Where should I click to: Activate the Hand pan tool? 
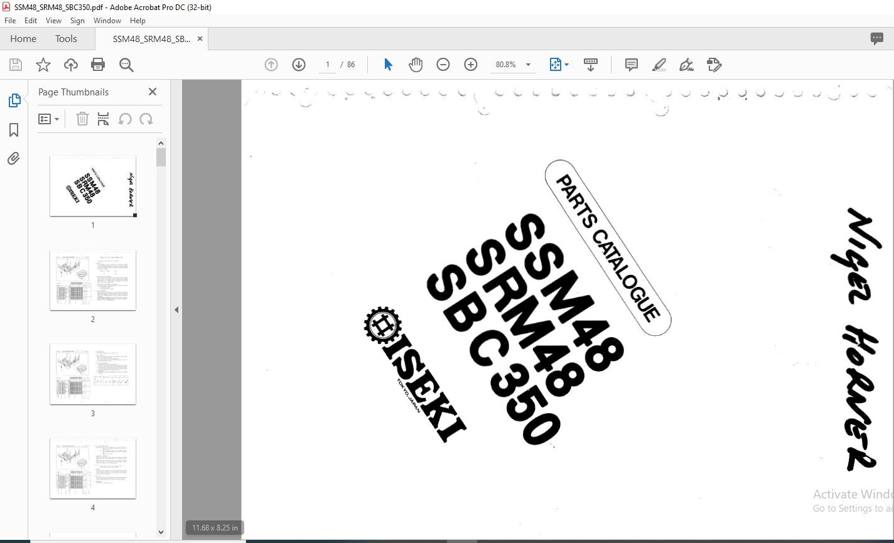click(x=416, y=65)
